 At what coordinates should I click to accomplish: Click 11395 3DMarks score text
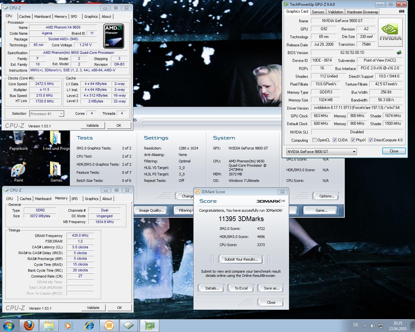[x=241, y=219]
